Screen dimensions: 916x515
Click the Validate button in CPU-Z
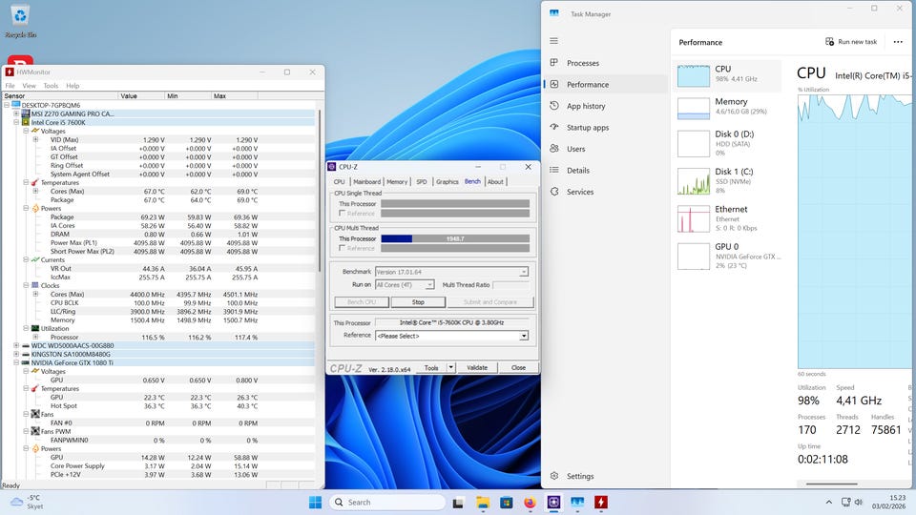pyautogui.click(x=477, y=367)
